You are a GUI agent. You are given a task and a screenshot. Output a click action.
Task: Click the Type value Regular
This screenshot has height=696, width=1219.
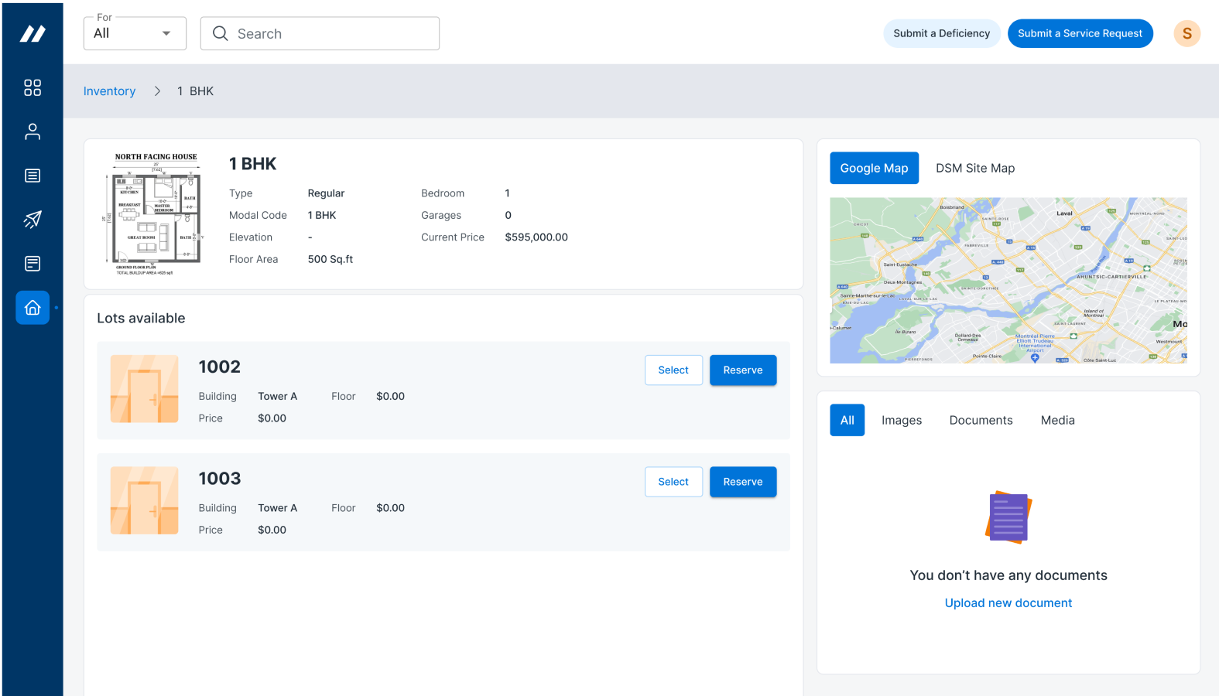click(x=326, y=193)
